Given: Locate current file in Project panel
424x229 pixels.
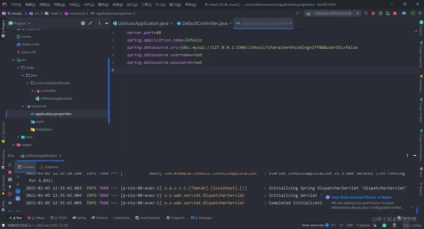Looking at the screenshot, I should coord(83,23).
